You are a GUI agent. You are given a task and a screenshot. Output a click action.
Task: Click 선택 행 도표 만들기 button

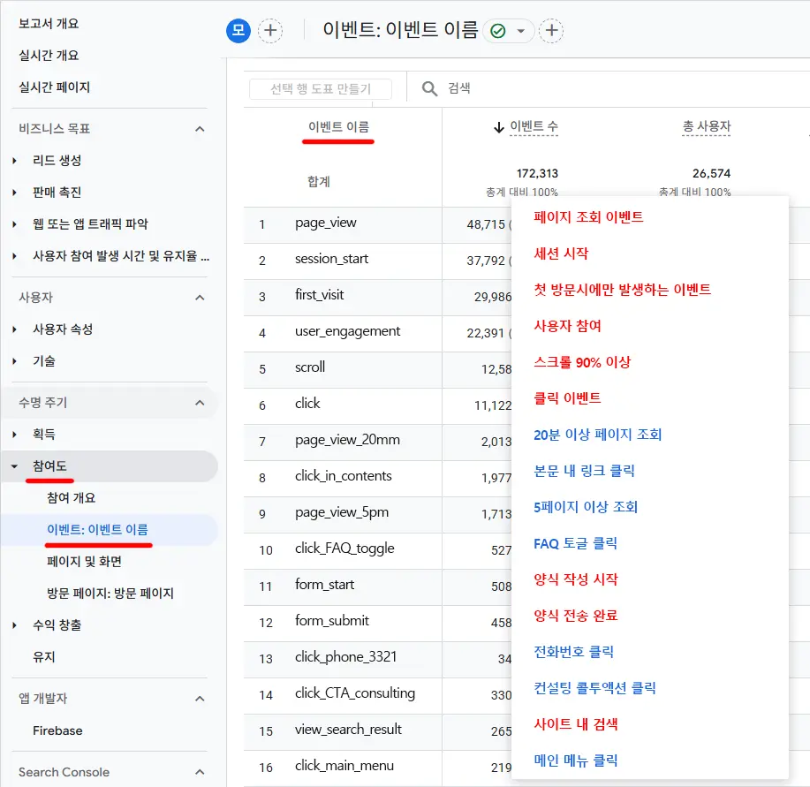[321, 89]
